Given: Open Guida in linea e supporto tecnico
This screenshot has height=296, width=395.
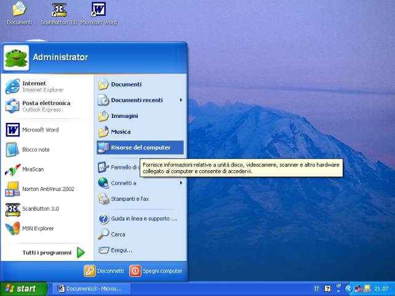Looking at the screenshot, I should (140, 219).
